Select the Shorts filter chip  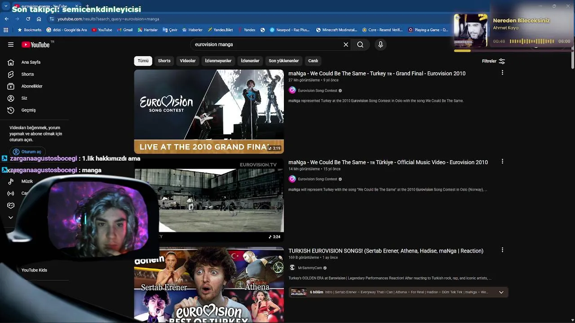click(164, 61)
